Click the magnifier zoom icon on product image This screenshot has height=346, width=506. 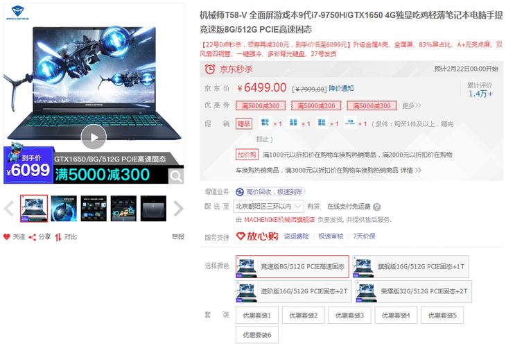[177, 176]
